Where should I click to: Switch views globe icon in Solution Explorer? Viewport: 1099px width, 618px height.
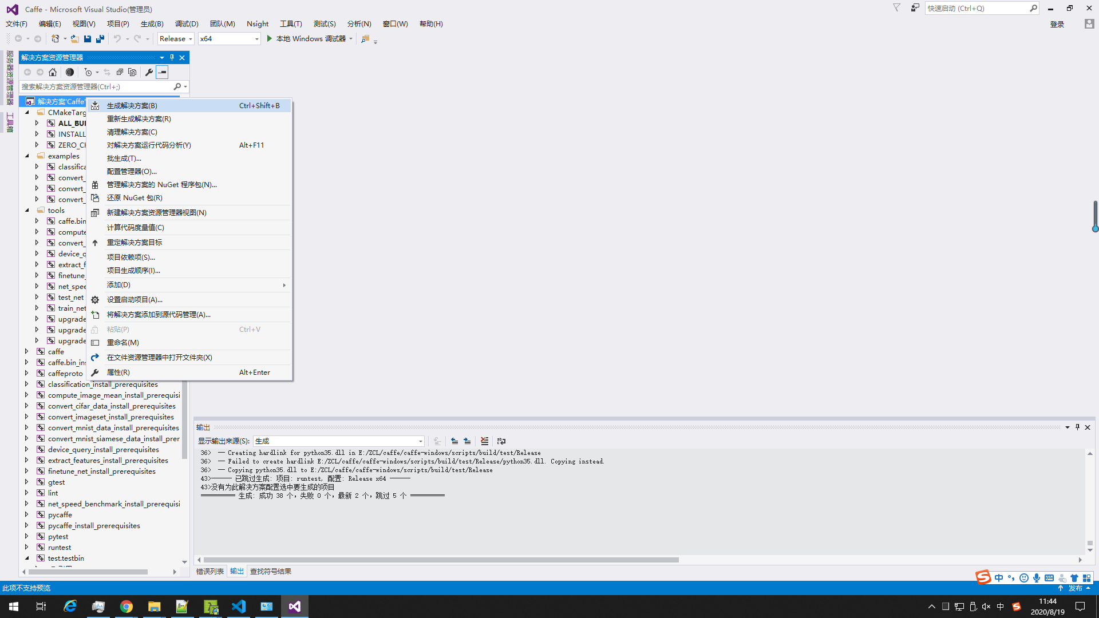coord(70,72)
